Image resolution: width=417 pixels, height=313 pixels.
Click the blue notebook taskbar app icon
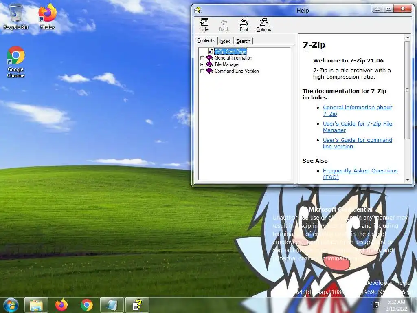112,305
